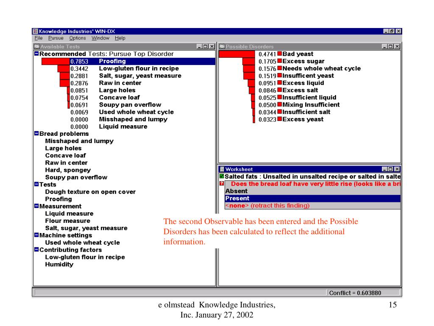Image resolution: width=434 pixels, height=326 pixels.
Task: Click red square beside Mixing Insufficient
Action: point(280,104)
